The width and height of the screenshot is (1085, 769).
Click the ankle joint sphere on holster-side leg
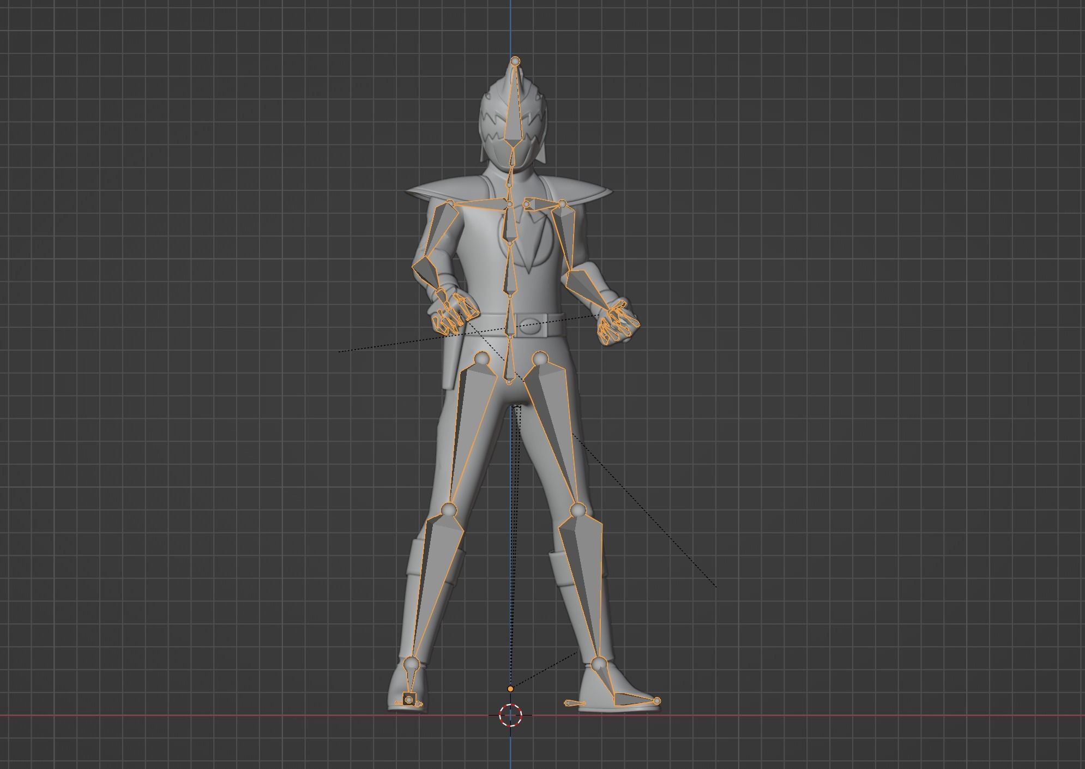[411, 664]
